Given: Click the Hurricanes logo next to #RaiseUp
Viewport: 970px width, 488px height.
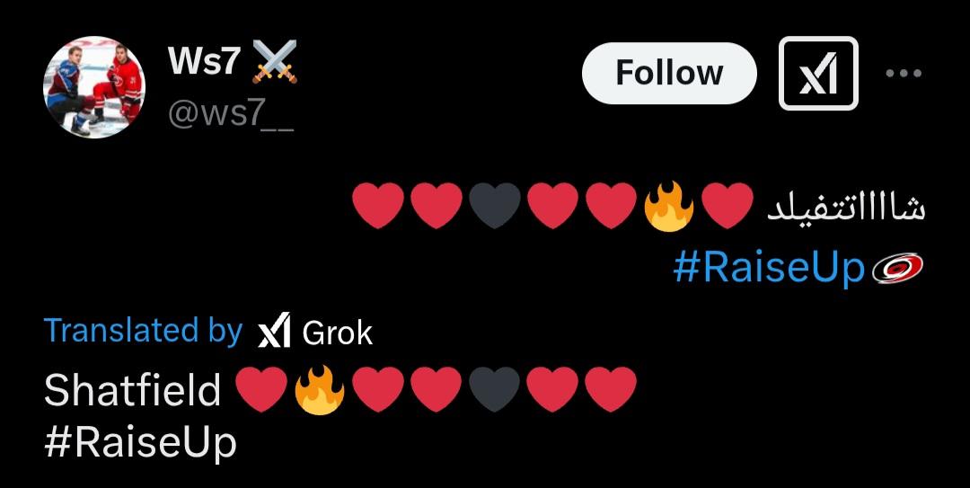Looking at the screenshot, I should [897, 268].
